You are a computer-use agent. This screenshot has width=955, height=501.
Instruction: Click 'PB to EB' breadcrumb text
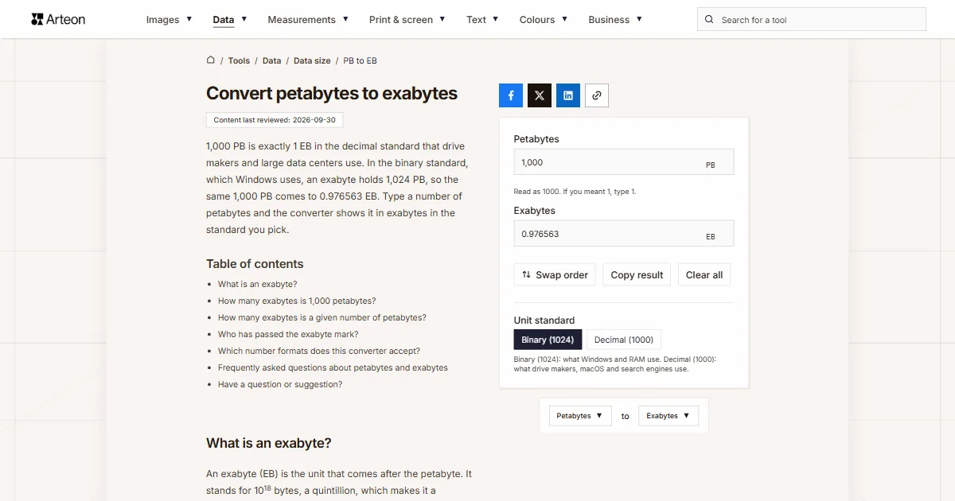(360, 60)
